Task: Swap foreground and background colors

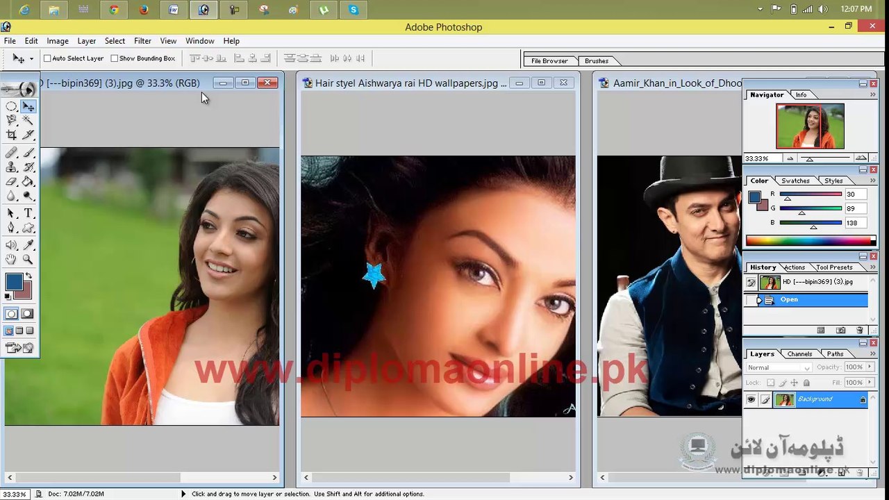Action: point(28,276)
